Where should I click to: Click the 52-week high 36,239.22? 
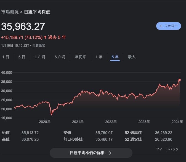pyautogui.click(x=164, y=133)
